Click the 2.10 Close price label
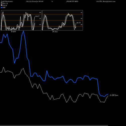The width and height of the screenshot is (126, 126). [x=114, y=95]
